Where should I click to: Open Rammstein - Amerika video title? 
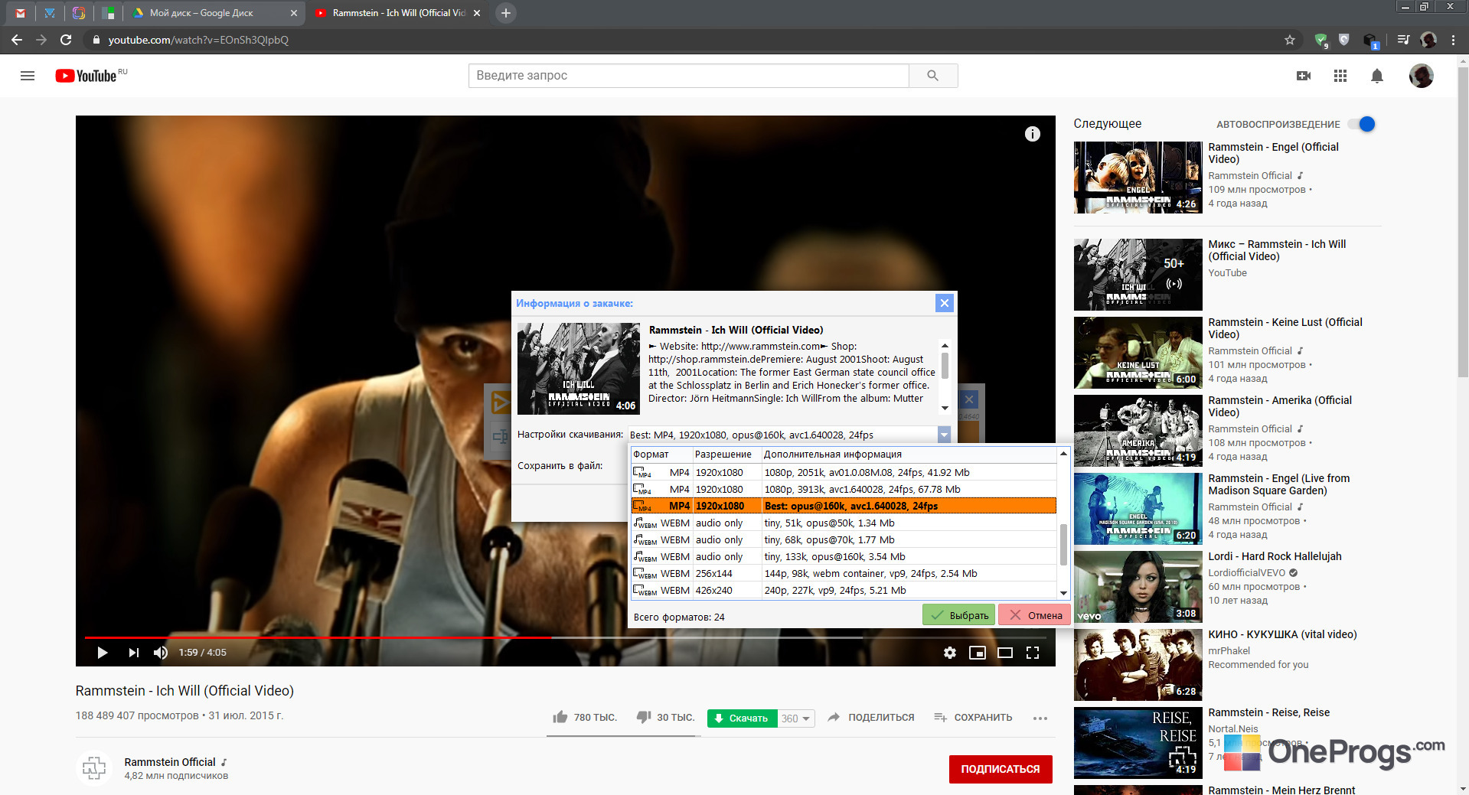1280,406
